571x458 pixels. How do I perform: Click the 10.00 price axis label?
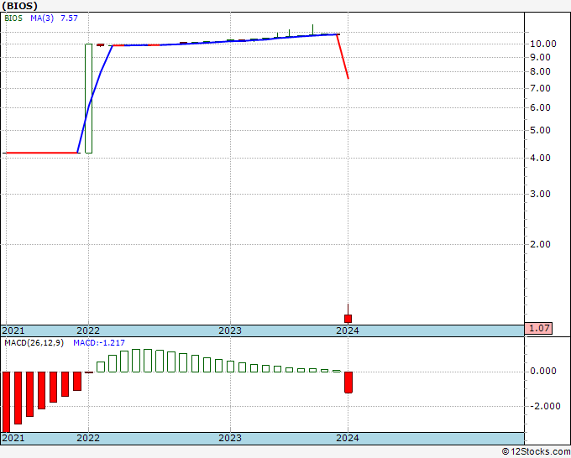tap(543, 44)
